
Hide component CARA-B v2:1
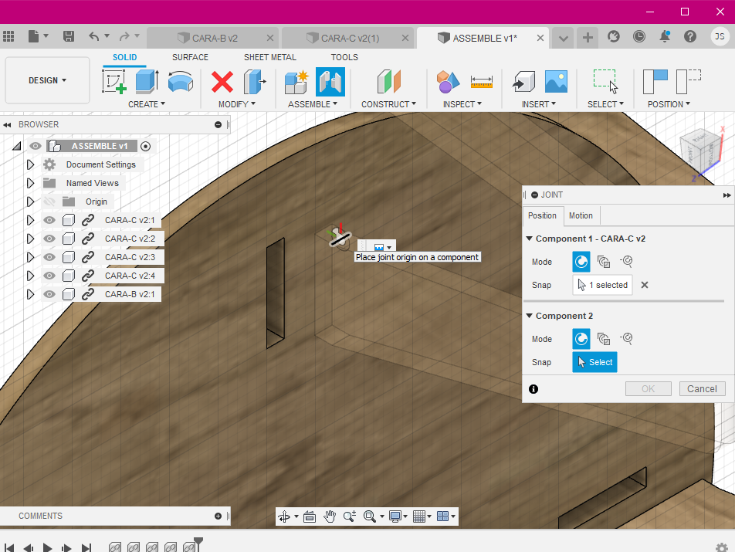tap(49, 294)
